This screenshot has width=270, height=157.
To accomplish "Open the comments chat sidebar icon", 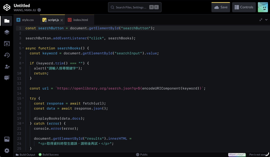I will (7, 78).
